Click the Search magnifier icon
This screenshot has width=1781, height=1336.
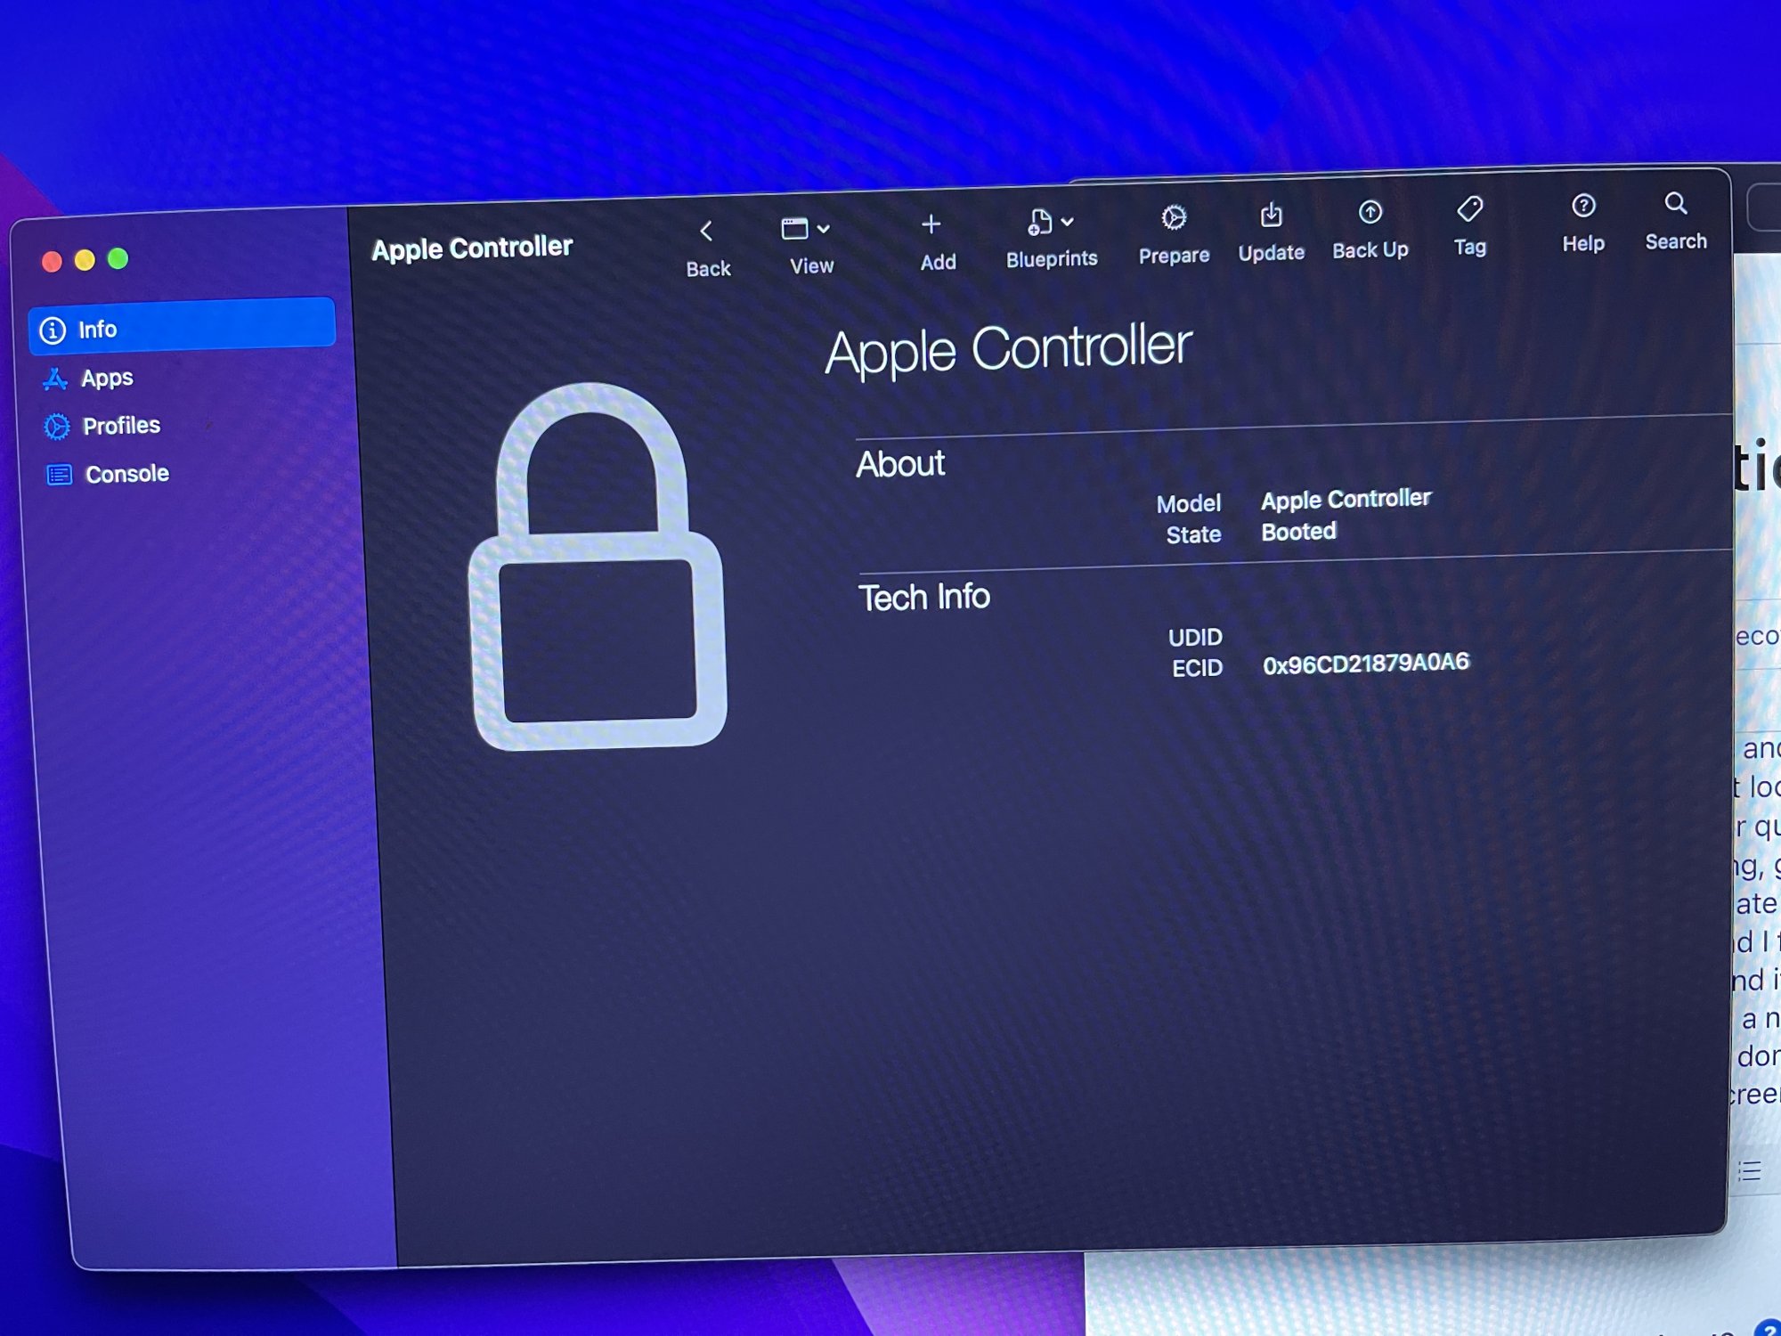pos(1675,204)
